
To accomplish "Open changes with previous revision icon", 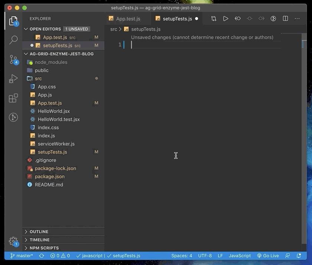I will click(x=238, y=19).
